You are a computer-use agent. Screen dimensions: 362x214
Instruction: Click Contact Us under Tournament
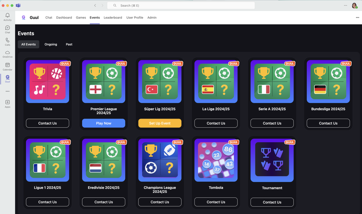point(272,202)
